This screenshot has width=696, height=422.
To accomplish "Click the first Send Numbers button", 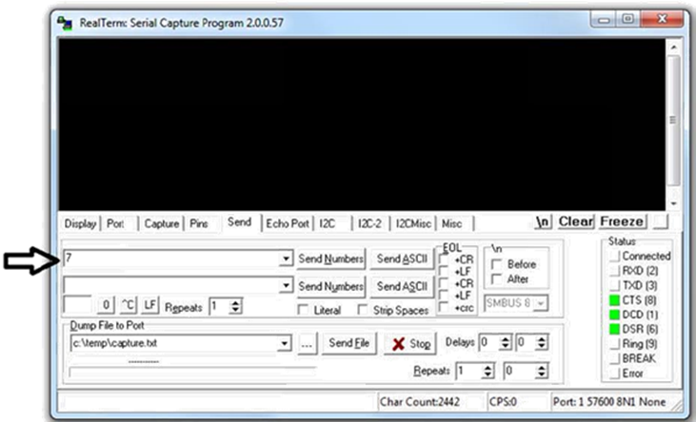I will 330,259.
